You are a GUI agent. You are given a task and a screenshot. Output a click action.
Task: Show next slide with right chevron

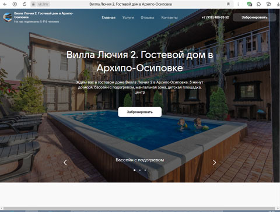[214, 162]
